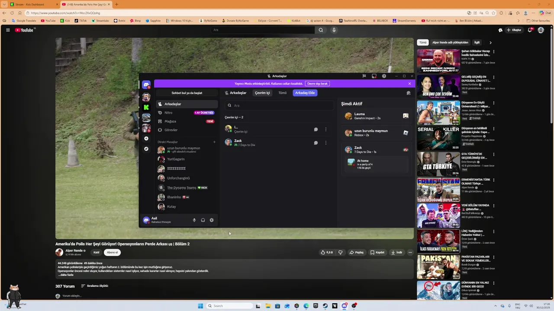The image size is (554, 311).
Task: Mute the microphone in Discord user panel
Action: click(x=194, y=220)
